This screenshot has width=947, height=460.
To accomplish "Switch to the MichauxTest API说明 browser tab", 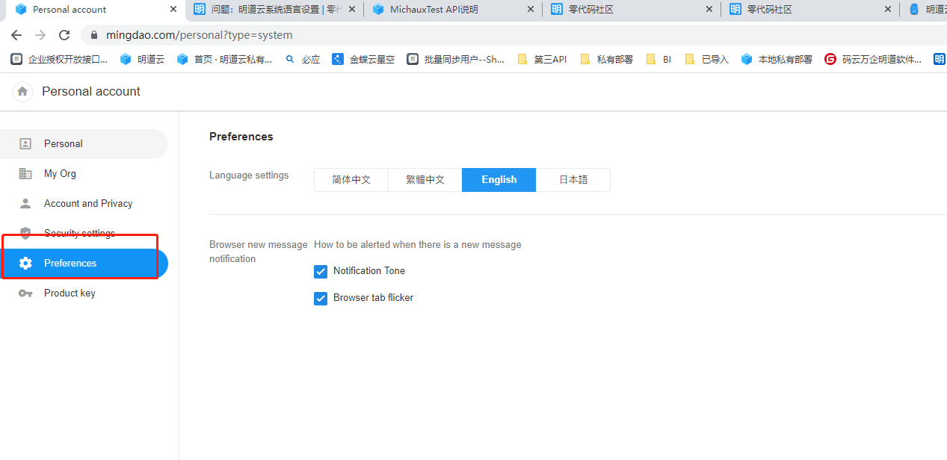I will (x=434, y=10).
